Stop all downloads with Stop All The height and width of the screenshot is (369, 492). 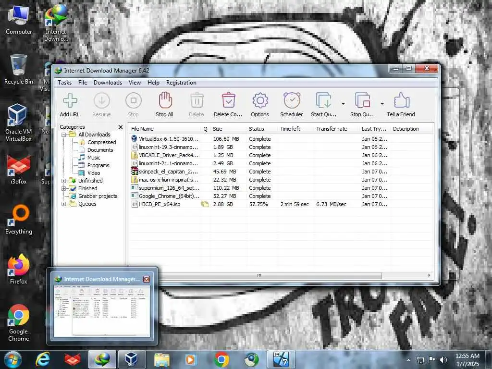(x=165, y=100)
